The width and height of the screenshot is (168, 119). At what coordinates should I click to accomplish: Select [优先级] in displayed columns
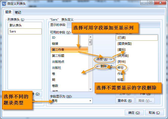[x=137, y=55]
